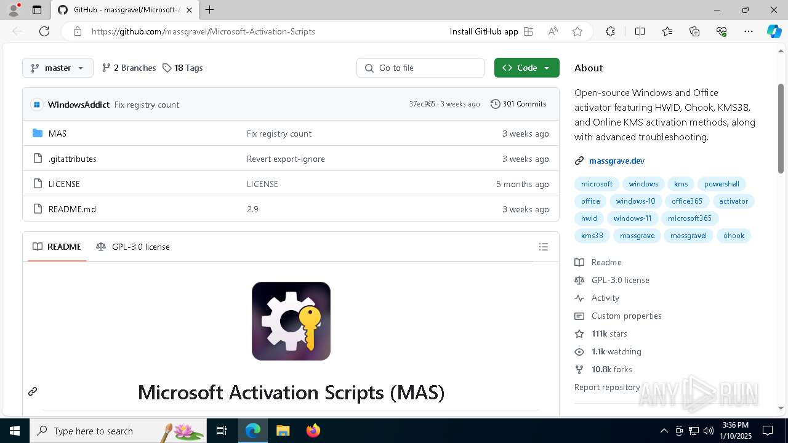Select the ohook topic tag

[734, 236]
